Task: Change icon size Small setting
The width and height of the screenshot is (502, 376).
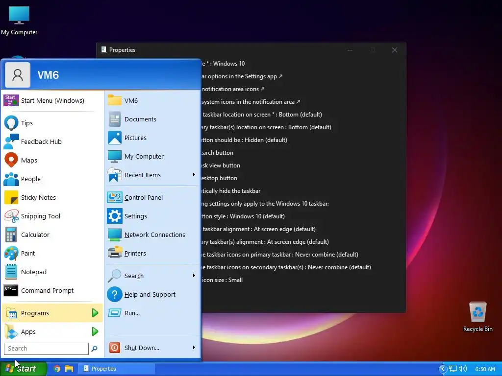Action: click(222, 280)
